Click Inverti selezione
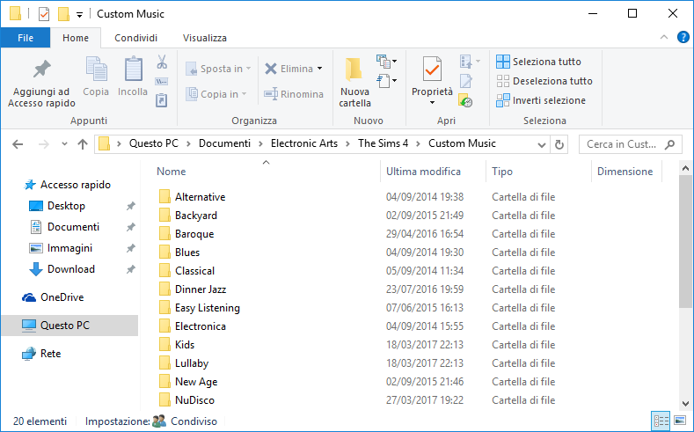The height and width of the screenshot is (432, 694). coord(540,100)
